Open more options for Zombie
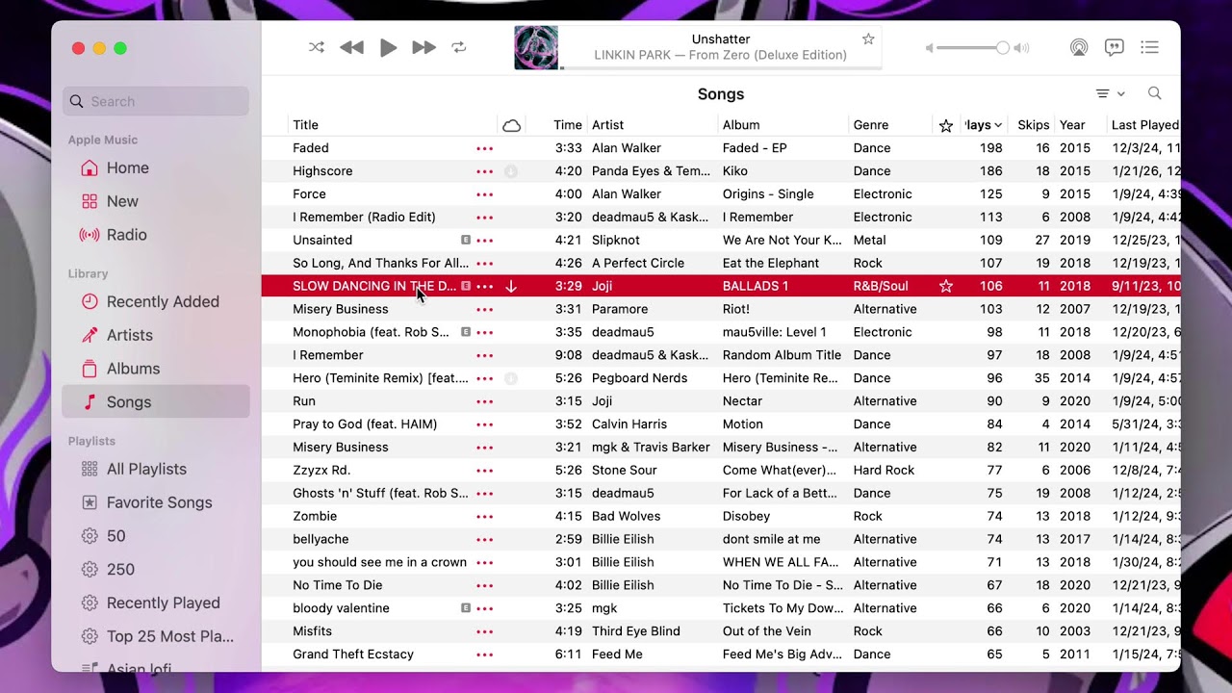1232x693 pixels. [484, 517]
